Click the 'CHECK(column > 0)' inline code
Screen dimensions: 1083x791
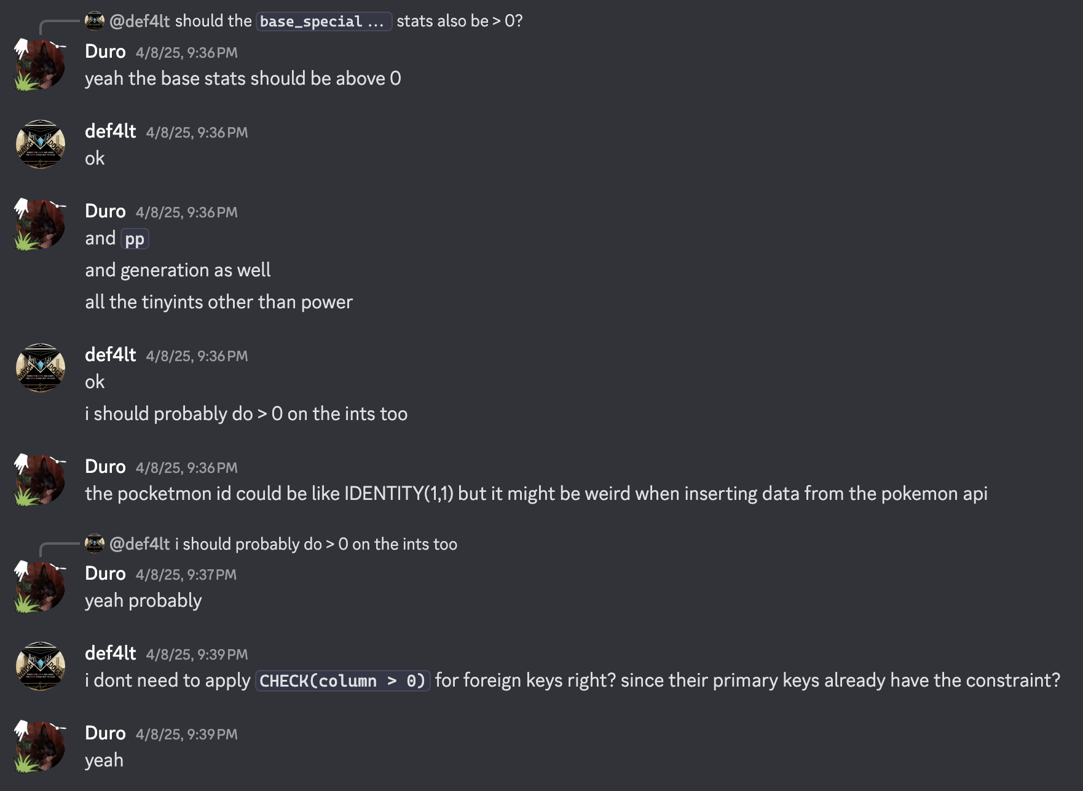tap(342, 680)
